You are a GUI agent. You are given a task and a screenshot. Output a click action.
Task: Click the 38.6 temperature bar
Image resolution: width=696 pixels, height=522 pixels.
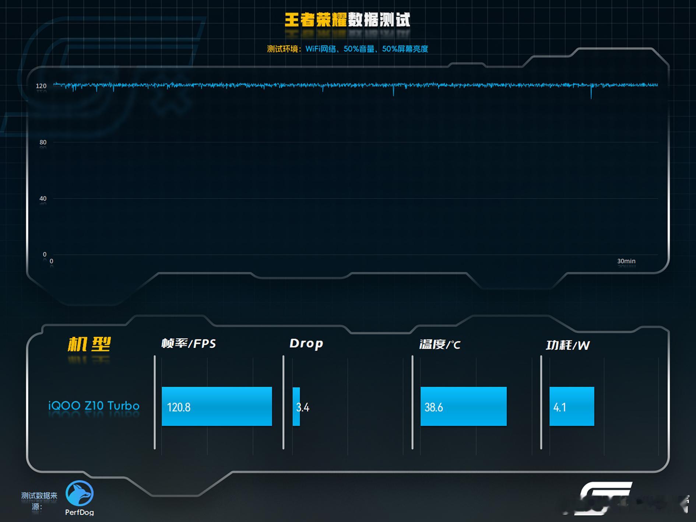pos(464,406)
